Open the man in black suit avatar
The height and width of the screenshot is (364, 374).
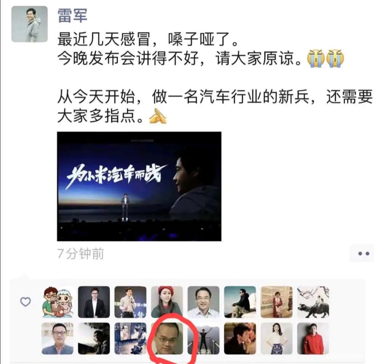pyautogui.click(x=94, y=302)
